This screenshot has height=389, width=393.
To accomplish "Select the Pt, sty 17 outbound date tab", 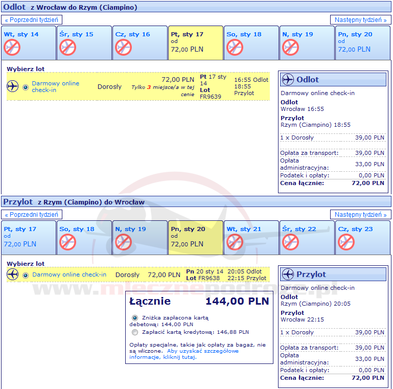I will click(x=195, y=42).
